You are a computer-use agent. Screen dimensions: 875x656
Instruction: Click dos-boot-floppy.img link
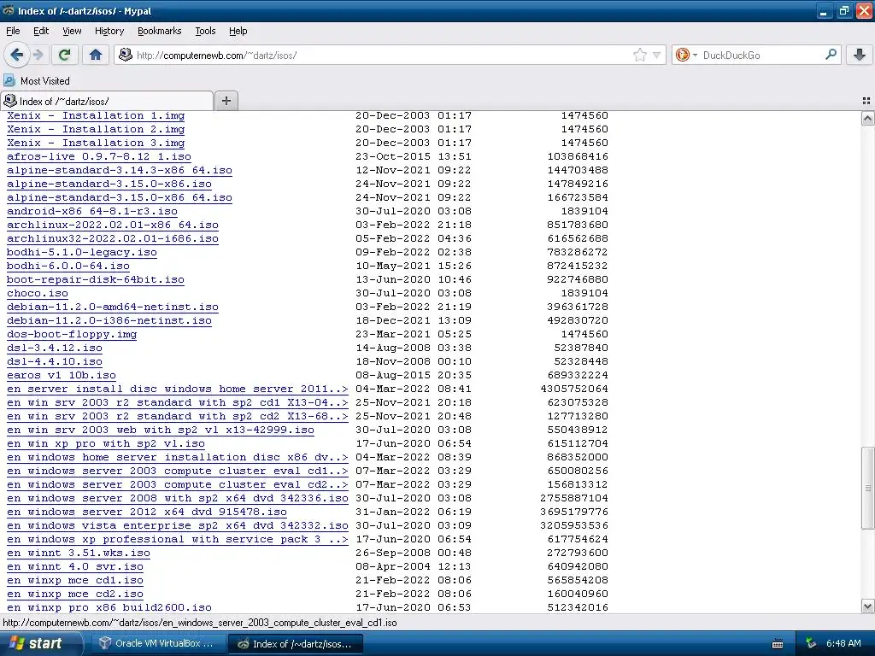point(72,334)
